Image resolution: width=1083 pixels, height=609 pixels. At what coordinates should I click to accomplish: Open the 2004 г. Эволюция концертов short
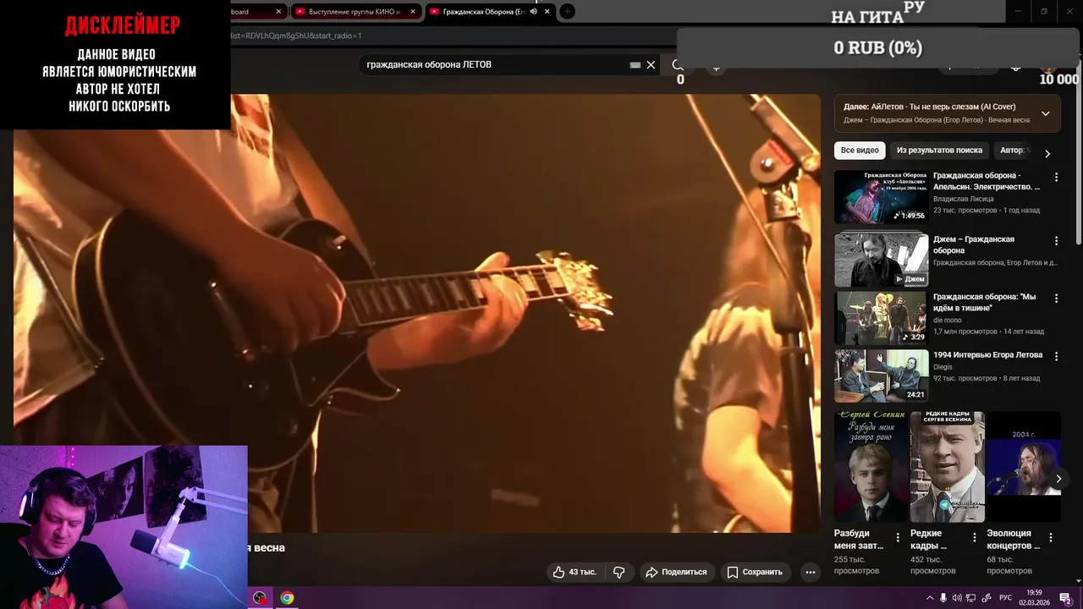pyautogui.click(x=1024, y=467)
